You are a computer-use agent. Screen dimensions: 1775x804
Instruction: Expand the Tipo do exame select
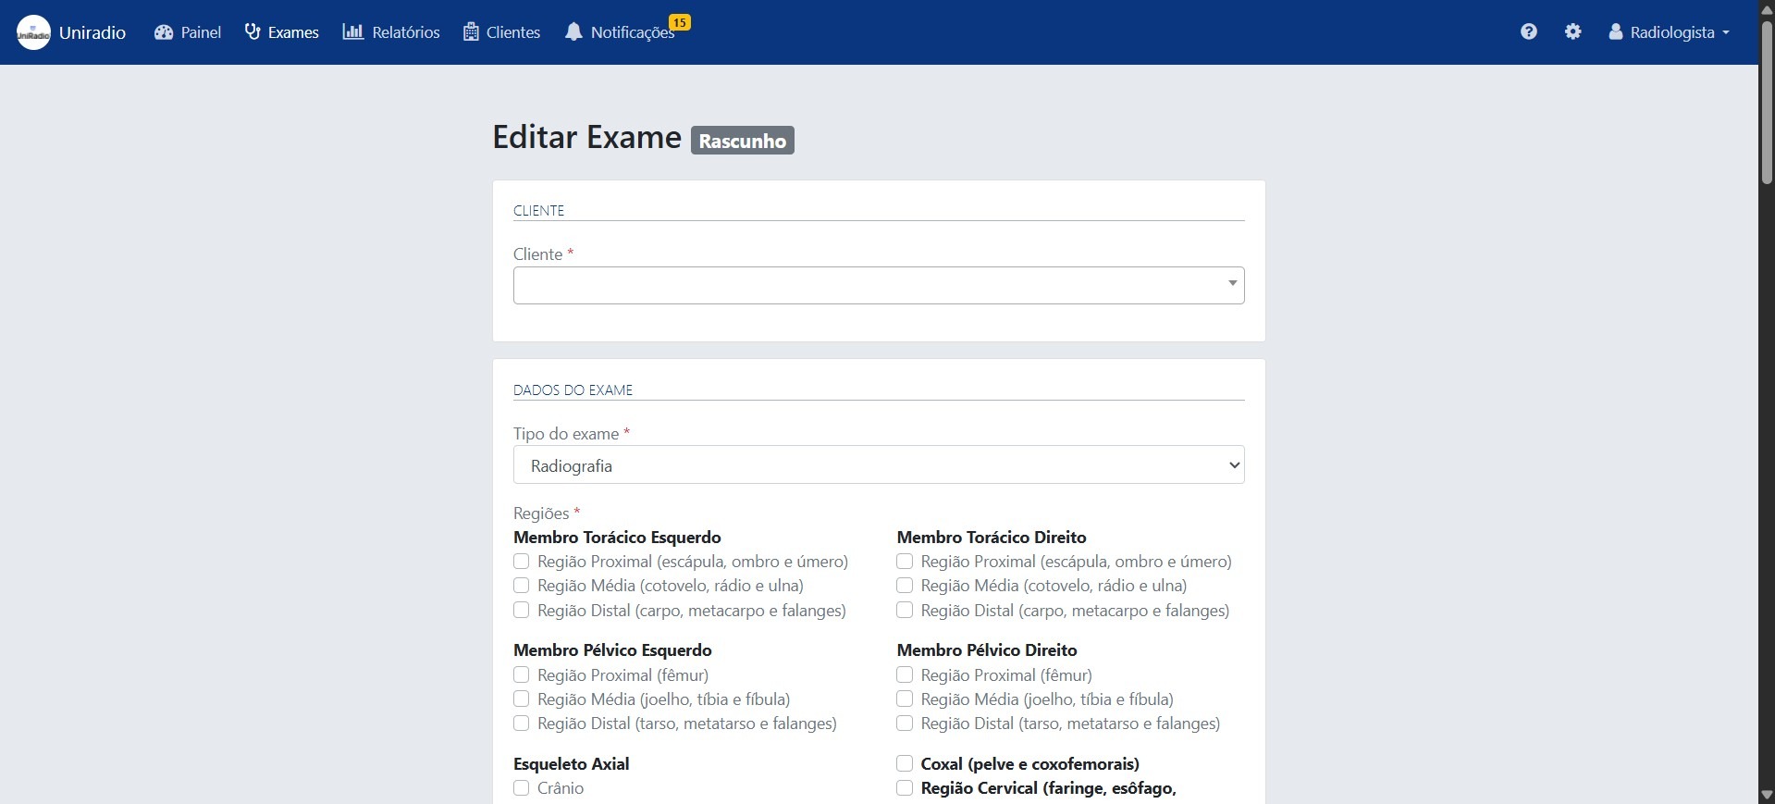[878, 465]
